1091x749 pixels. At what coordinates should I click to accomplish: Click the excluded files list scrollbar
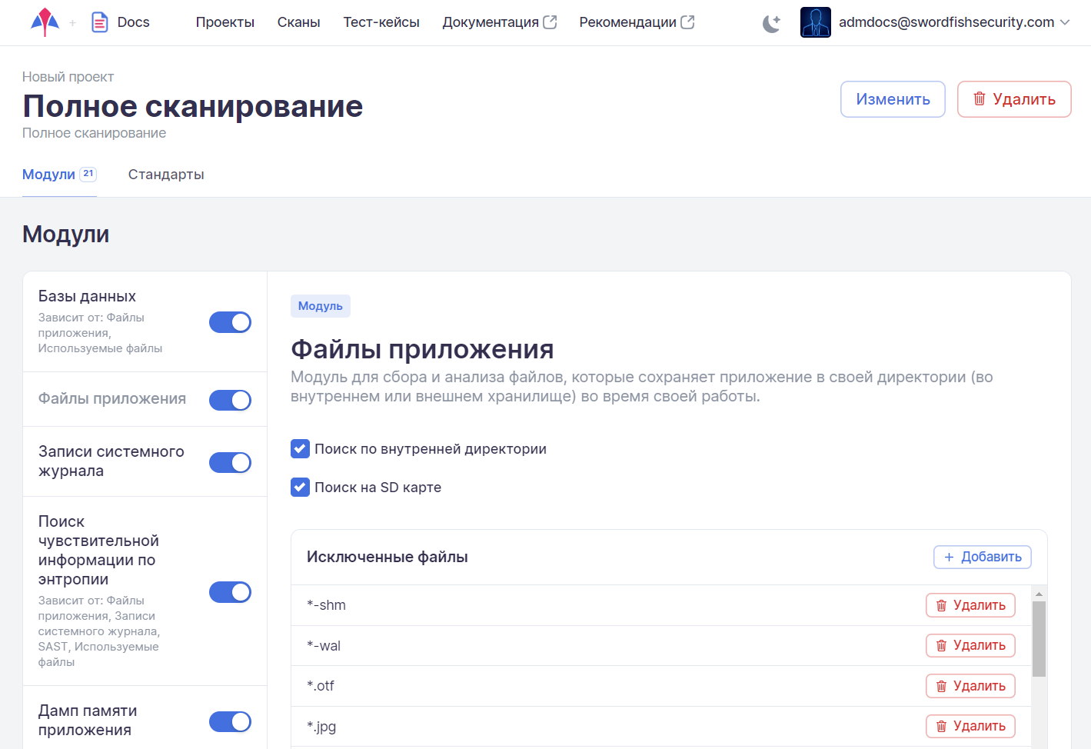click(x=1039, y=638)
